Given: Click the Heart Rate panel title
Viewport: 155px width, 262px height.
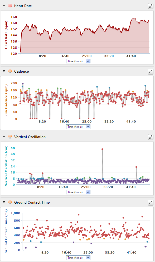Looking at the screenshot, I should [23, 6].
